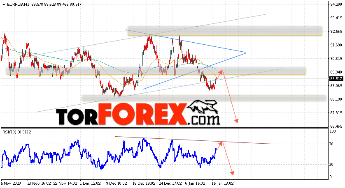Select the OHLC values 89.578 89.623 89.466 89.517

click(56, 5)
